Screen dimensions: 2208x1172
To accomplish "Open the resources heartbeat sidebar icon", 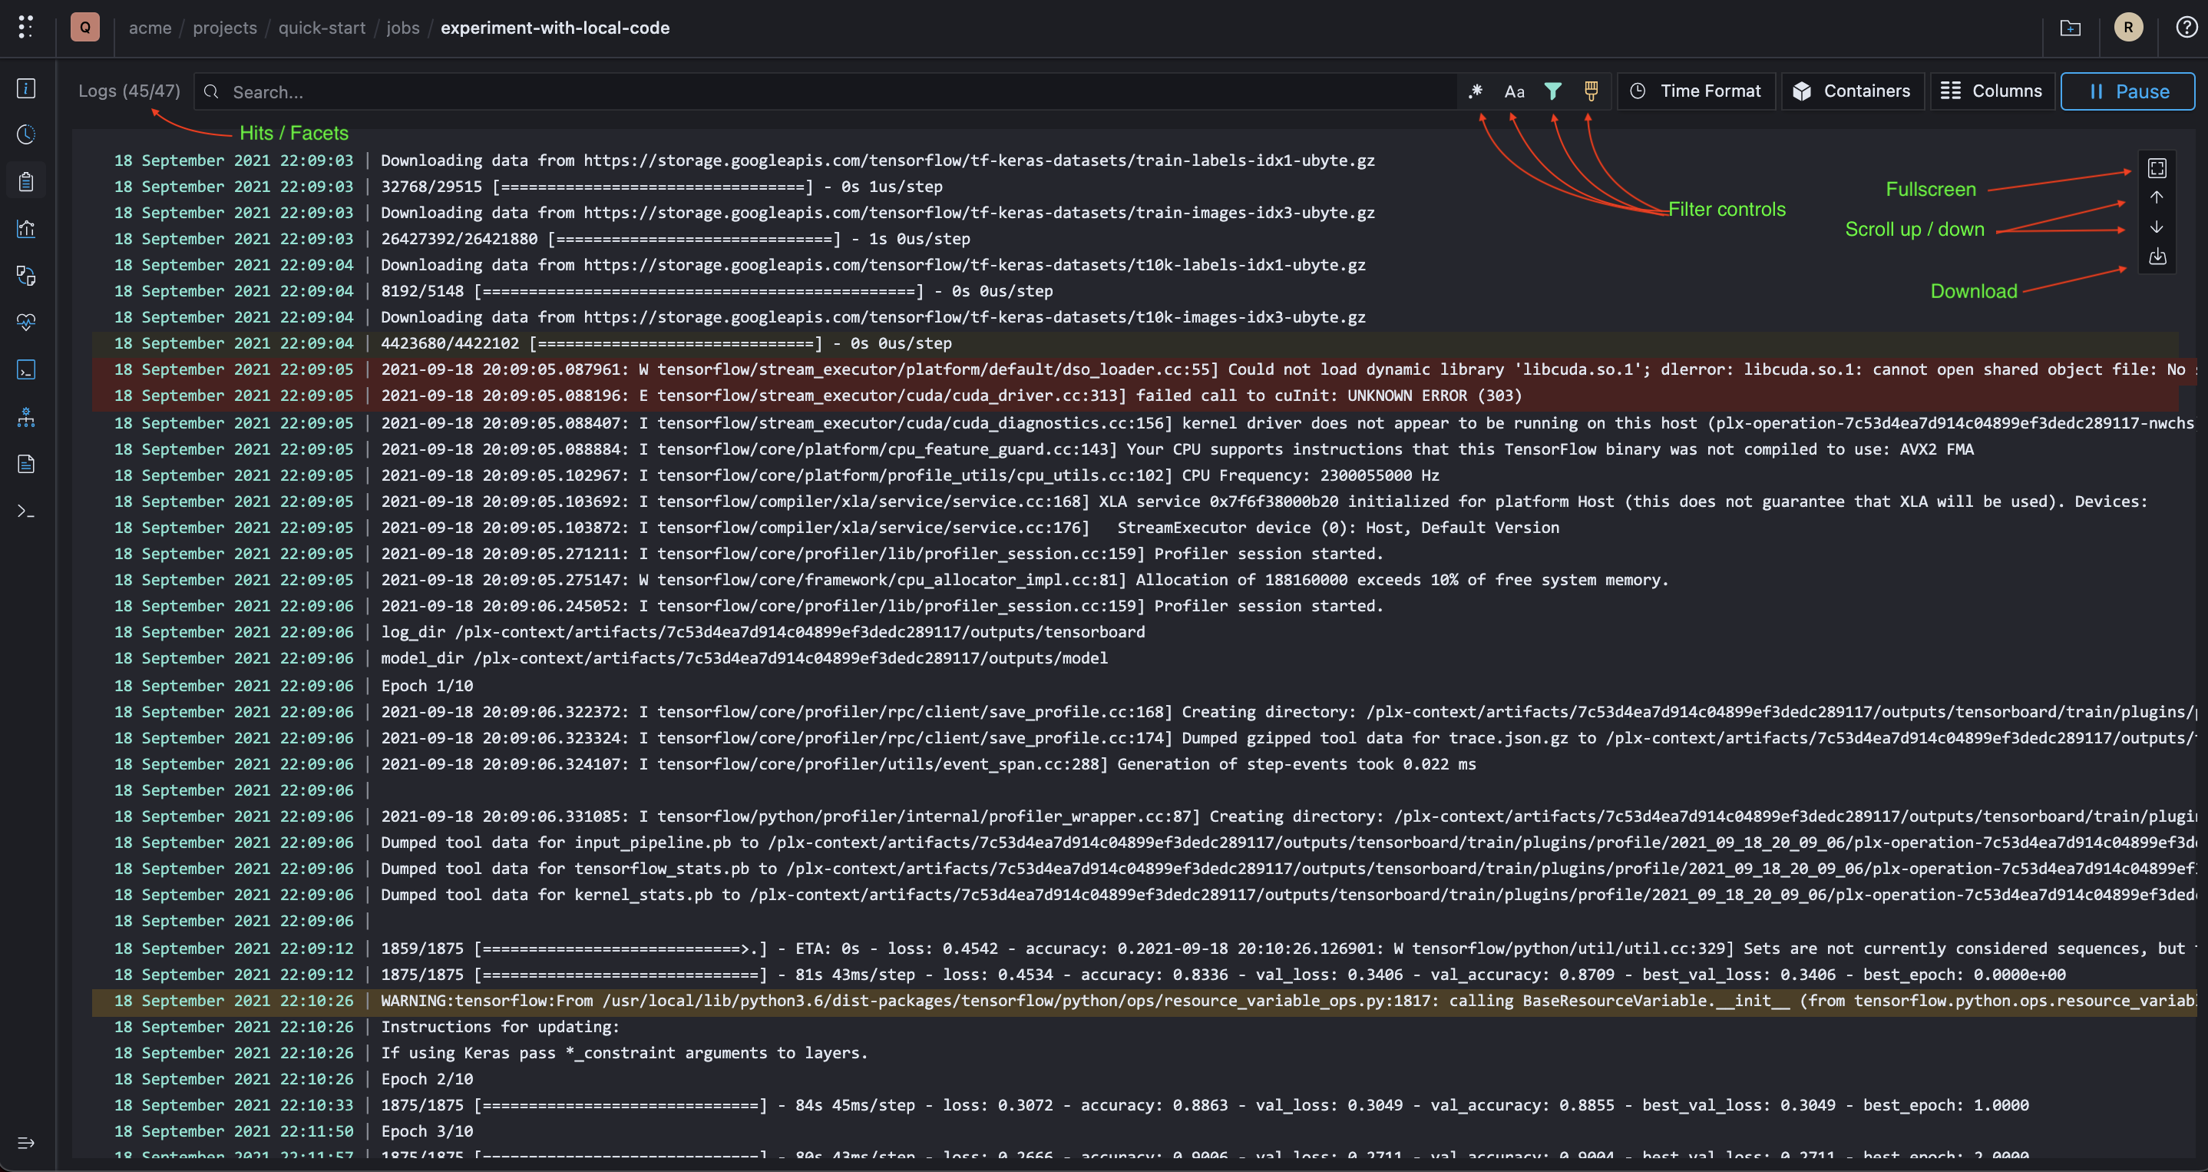I will click(27, 323).
